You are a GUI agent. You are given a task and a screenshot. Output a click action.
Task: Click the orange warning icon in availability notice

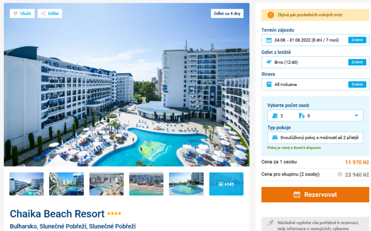(271, 15)
